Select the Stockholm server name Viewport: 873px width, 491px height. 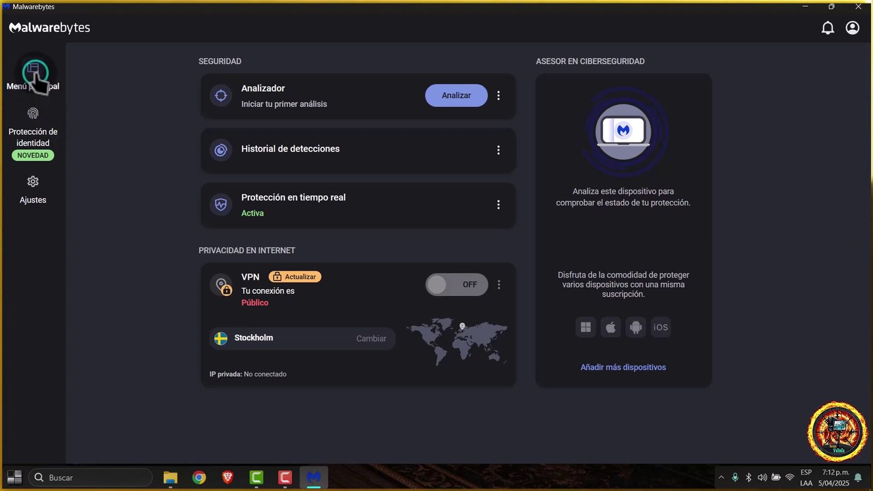pyautogui.click(x=254, y=338)
